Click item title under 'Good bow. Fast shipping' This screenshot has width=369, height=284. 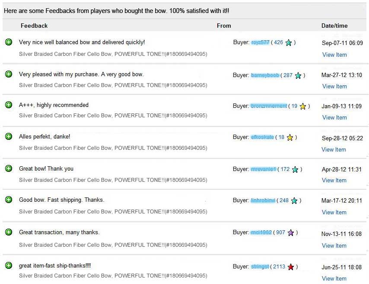click(113, 212)
